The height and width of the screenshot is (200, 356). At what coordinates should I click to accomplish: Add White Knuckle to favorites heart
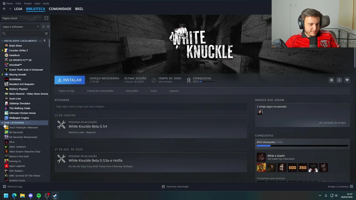[347, 80]
